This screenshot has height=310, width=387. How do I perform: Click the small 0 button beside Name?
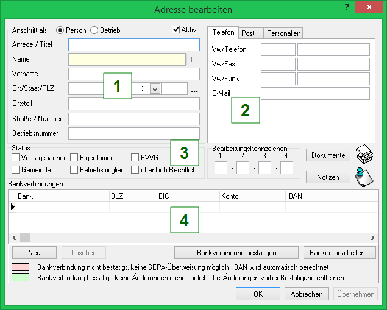[193, 59]
